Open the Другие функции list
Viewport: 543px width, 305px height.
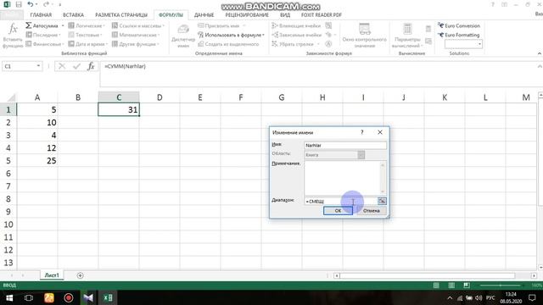click(136, 44)
